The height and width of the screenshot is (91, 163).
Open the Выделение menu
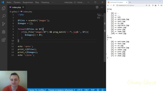point(28,2)
